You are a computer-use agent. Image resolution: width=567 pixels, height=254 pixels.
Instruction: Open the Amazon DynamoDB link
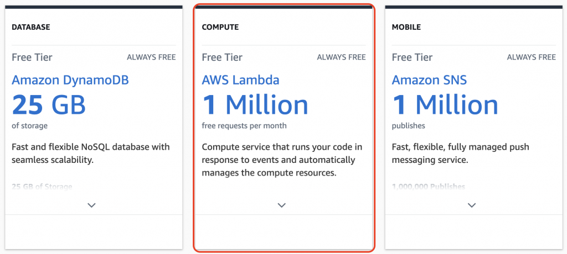click(x=70, y=80)
